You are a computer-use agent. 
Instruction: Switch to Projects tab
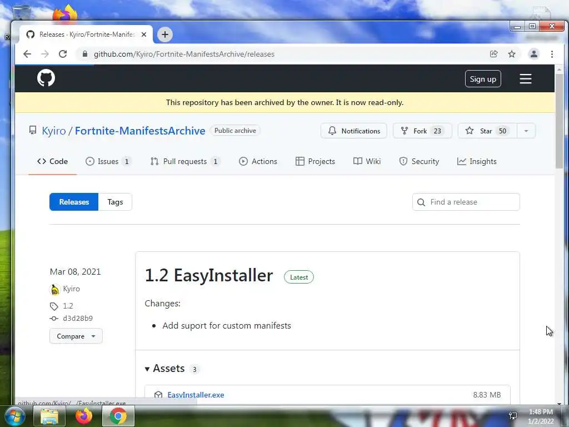point(316,162)
